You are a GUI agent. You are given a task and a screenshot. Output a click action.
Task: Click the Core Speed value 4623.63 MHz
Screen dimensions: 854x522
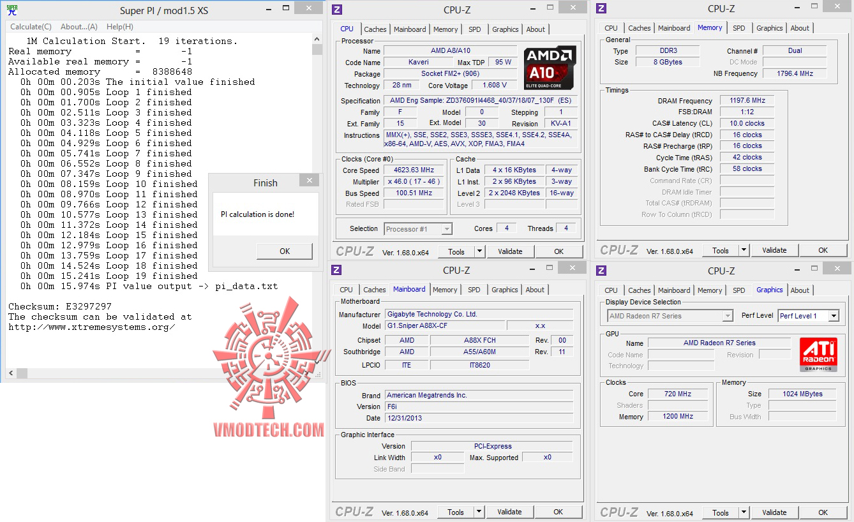coord(414,170)
